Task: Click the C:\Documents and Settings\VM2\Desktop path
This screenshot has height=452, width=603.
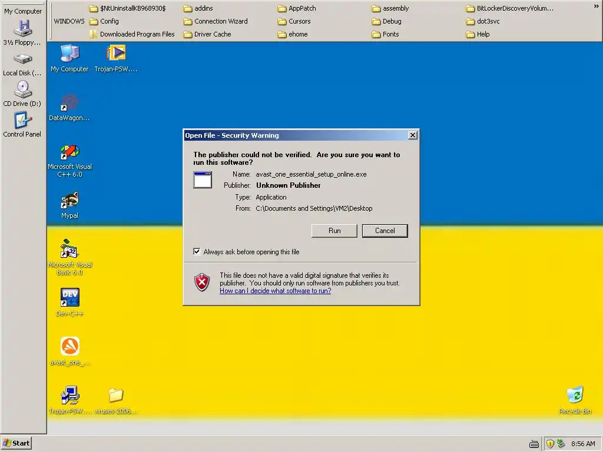Action: (314, 208)
